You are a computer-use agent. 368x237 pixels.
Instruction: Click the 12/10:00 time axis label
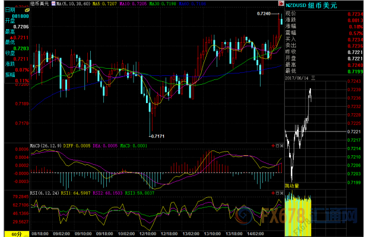(x=147, y=233)
